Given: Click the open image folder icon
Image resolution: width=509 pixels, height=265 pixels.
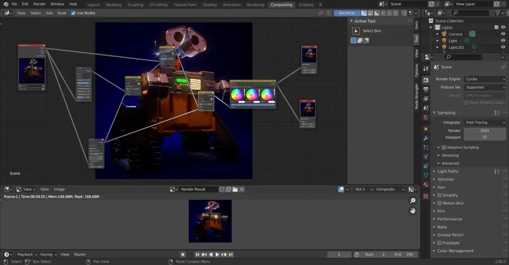Looking at the screenshot, I should [235, 189].
